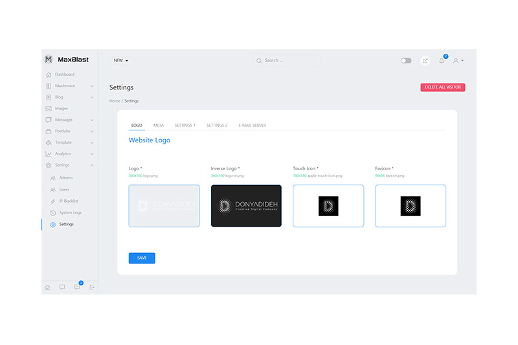Click the search input field
The image size is (518, 345).
pyautogui.click(x=288, y=61)
